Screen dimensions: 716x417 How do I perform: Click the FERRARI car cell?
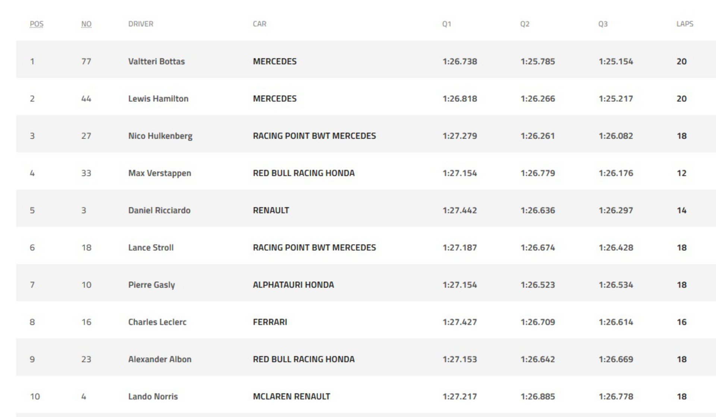pyautogui.click(x=270, y=322)
